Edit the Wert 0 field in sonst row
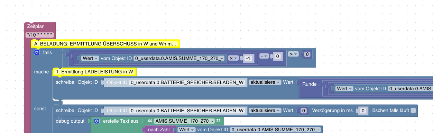Image resolution: width=433 pixels, height=133 pixels. click(x=303, y=111)
